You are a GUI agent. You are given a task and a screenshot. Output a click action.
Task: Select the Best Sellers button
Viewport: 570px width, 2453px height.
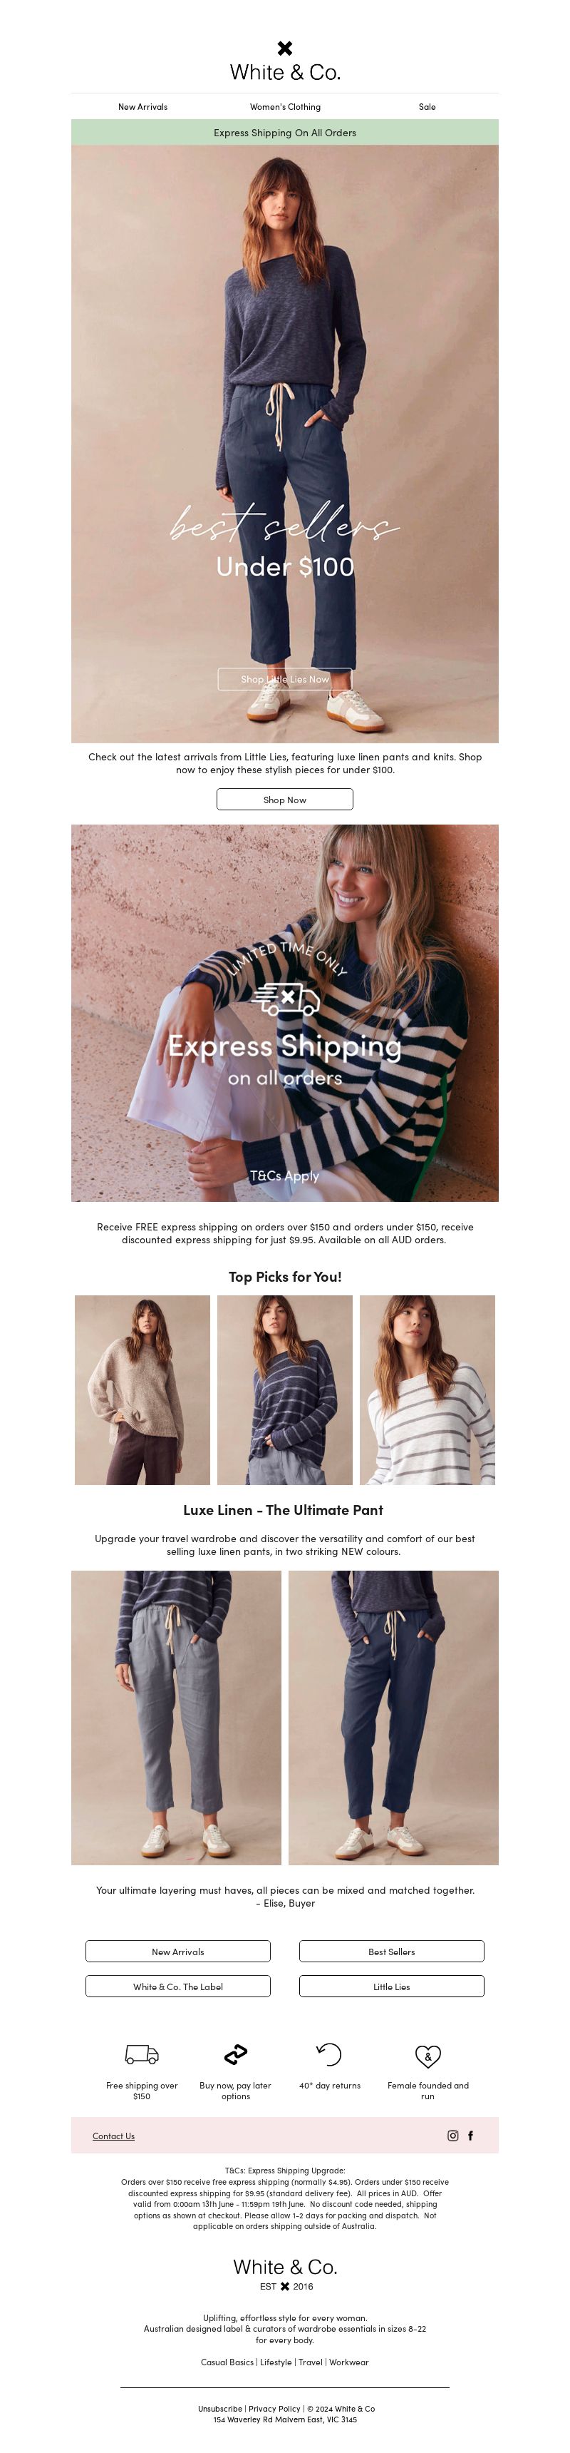point(391,1951)
